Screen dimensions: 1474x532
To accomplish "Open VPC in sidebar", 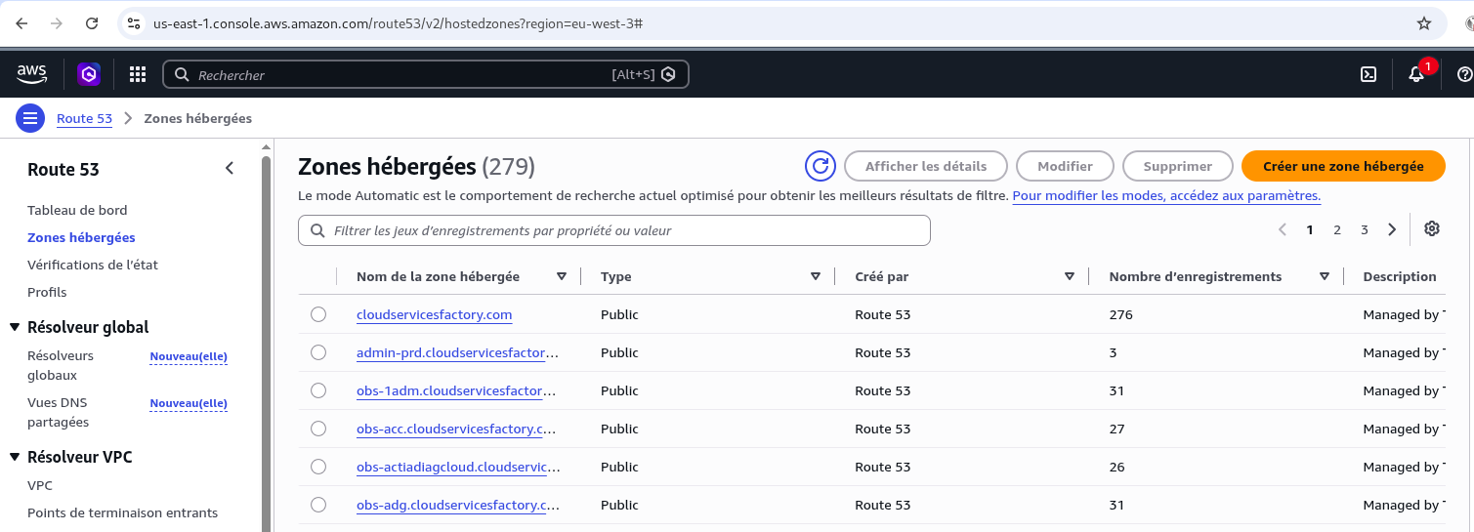I will point(40,485).
